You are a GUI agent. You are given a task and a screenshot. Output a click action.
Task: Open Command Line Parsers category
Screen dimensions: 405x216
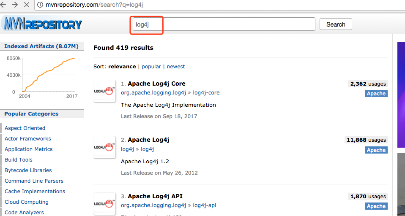(x=34, y=181)
